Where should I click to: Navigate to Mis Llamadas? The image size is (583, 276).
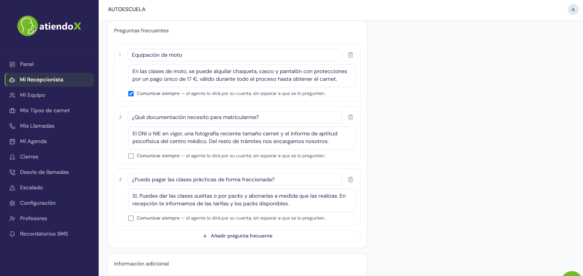tap(49, 126)
